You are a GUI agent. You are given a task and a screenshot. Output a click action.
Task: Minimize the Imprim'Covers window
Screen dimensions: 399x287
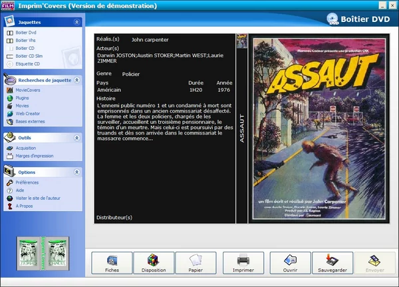(382, 5)
